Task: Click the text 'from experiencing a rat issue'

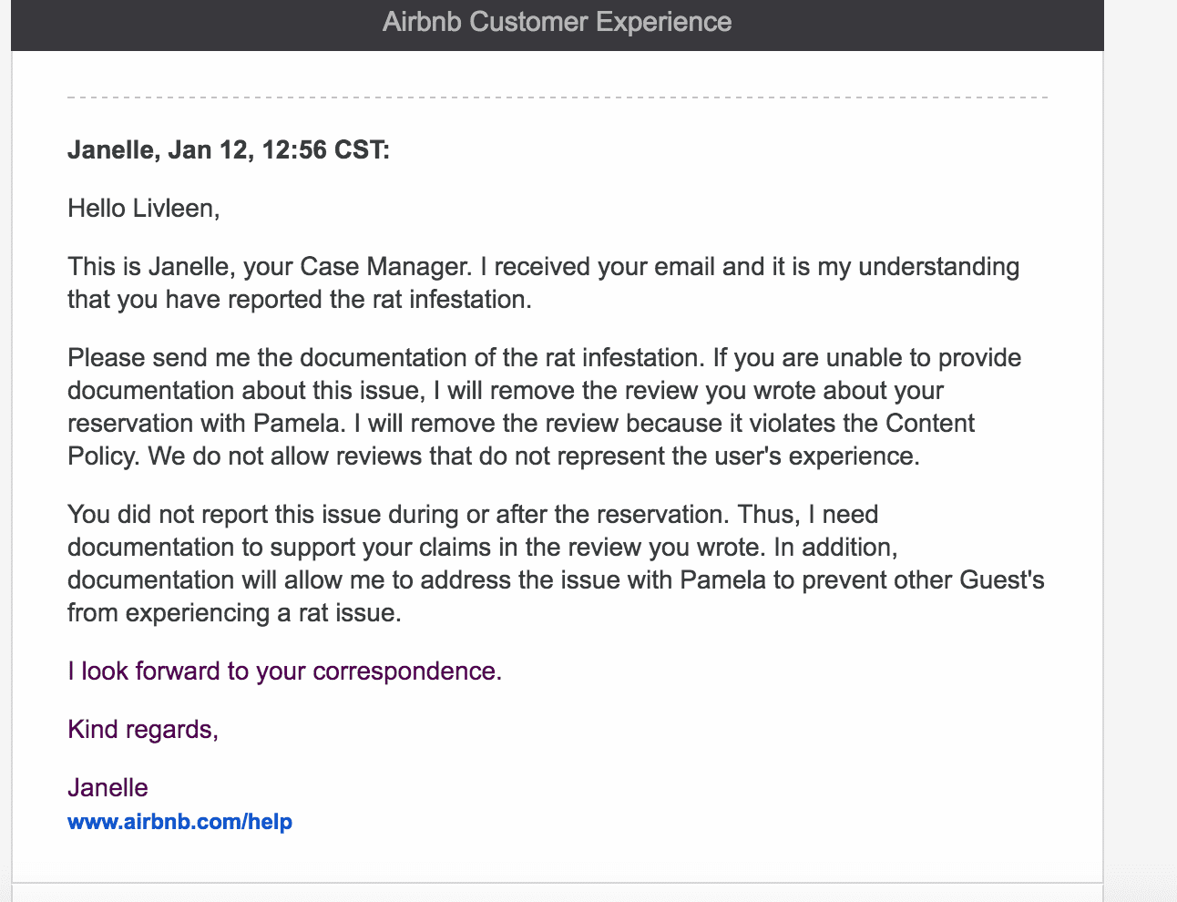Action: coord(234,613)
